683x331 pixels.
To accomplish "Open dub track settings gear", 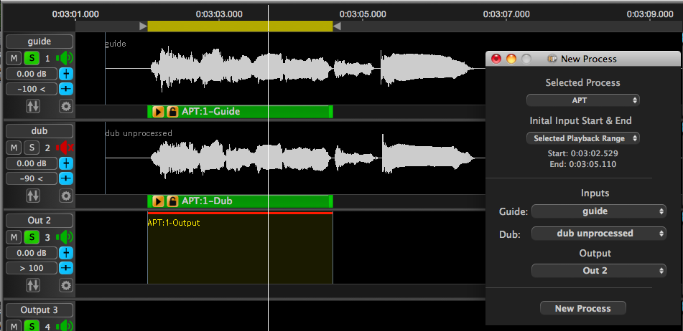I will point(66,196).
